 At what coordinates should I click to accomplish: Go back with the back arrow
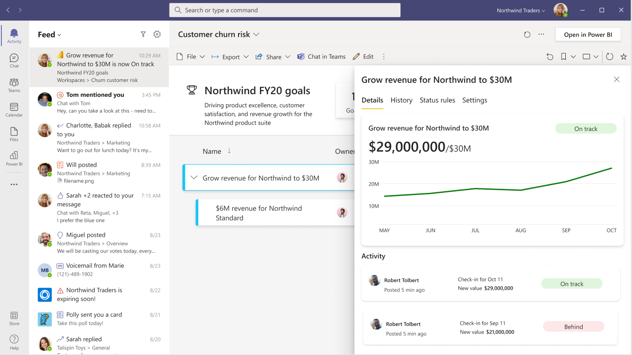pos(8,10)
